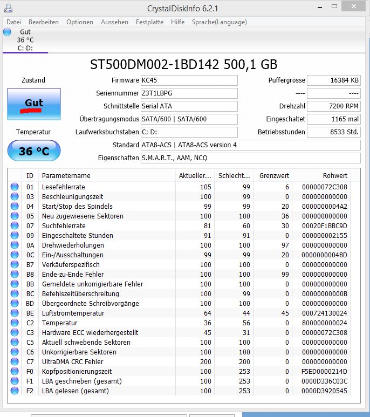Click status orb for C7 UltraDMA CRC Fehler

pyautogui.click(x=15, y=361)
